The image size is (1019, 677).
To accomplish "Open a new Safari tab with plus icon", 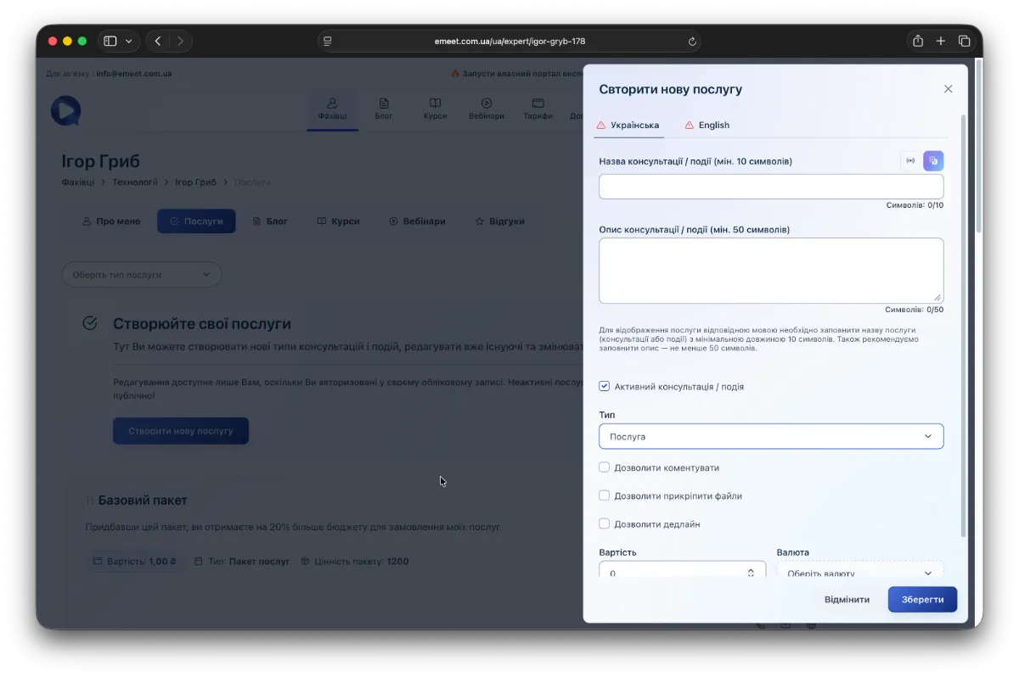I will [941, 41].
